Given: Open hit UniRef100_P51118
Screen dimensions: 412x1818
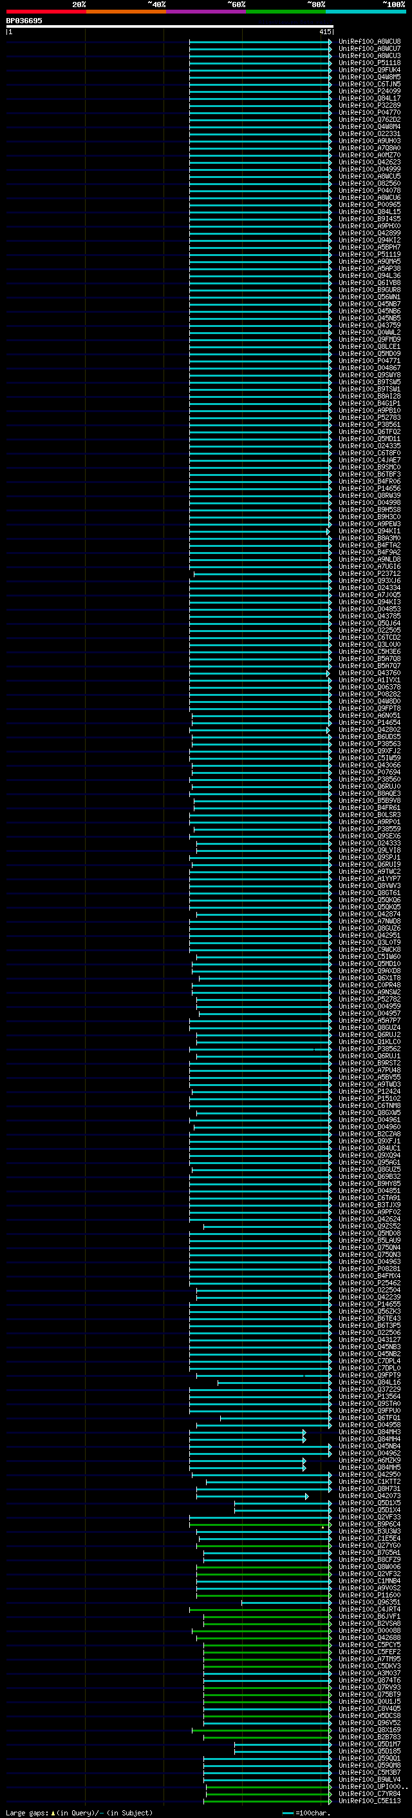Looking at the screenshot, I should (x=370, y=63).
